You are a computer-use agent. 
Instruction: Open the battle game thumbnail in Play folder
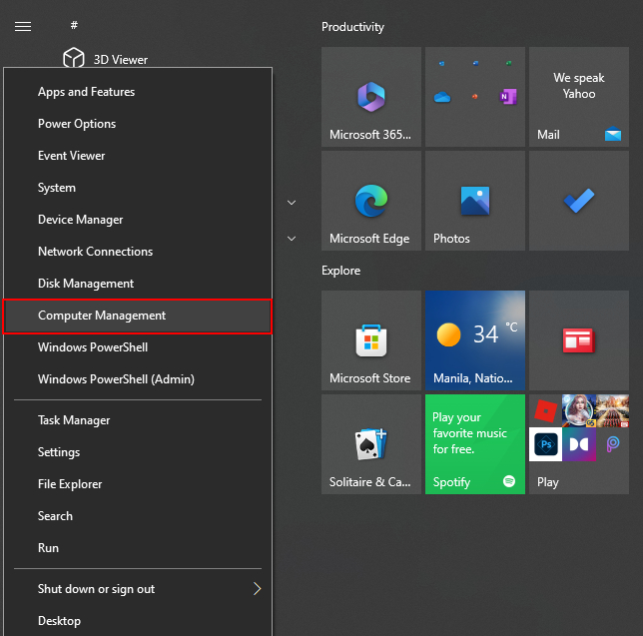(612, 411)
